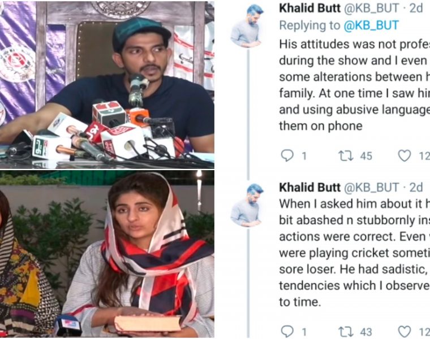The height and width of the screenshot is (339, 430).
Task: Retweet the first Khalid Butt tweet
Action: (x=346, y=156)
